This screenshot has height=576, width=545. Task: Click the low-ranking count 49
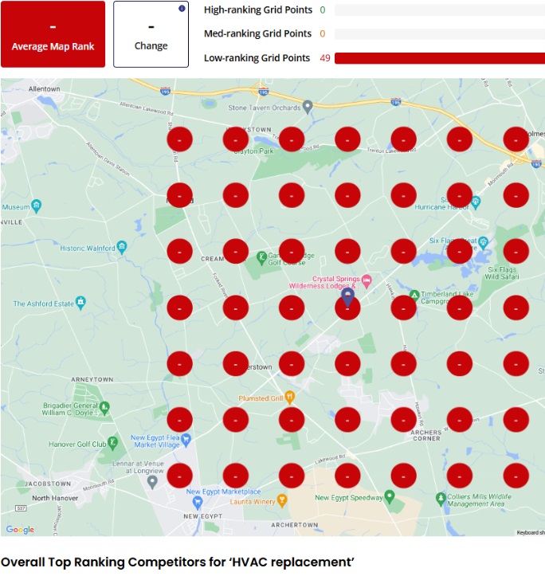click(325, 58)
